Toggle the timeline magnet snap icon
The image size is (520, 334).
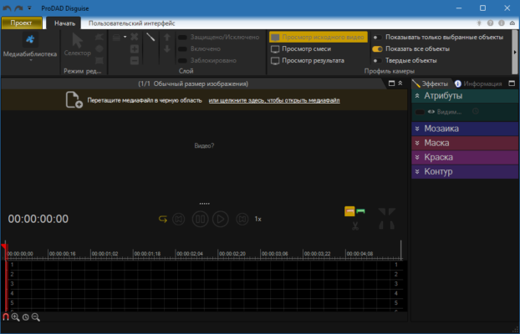point(6,317)
